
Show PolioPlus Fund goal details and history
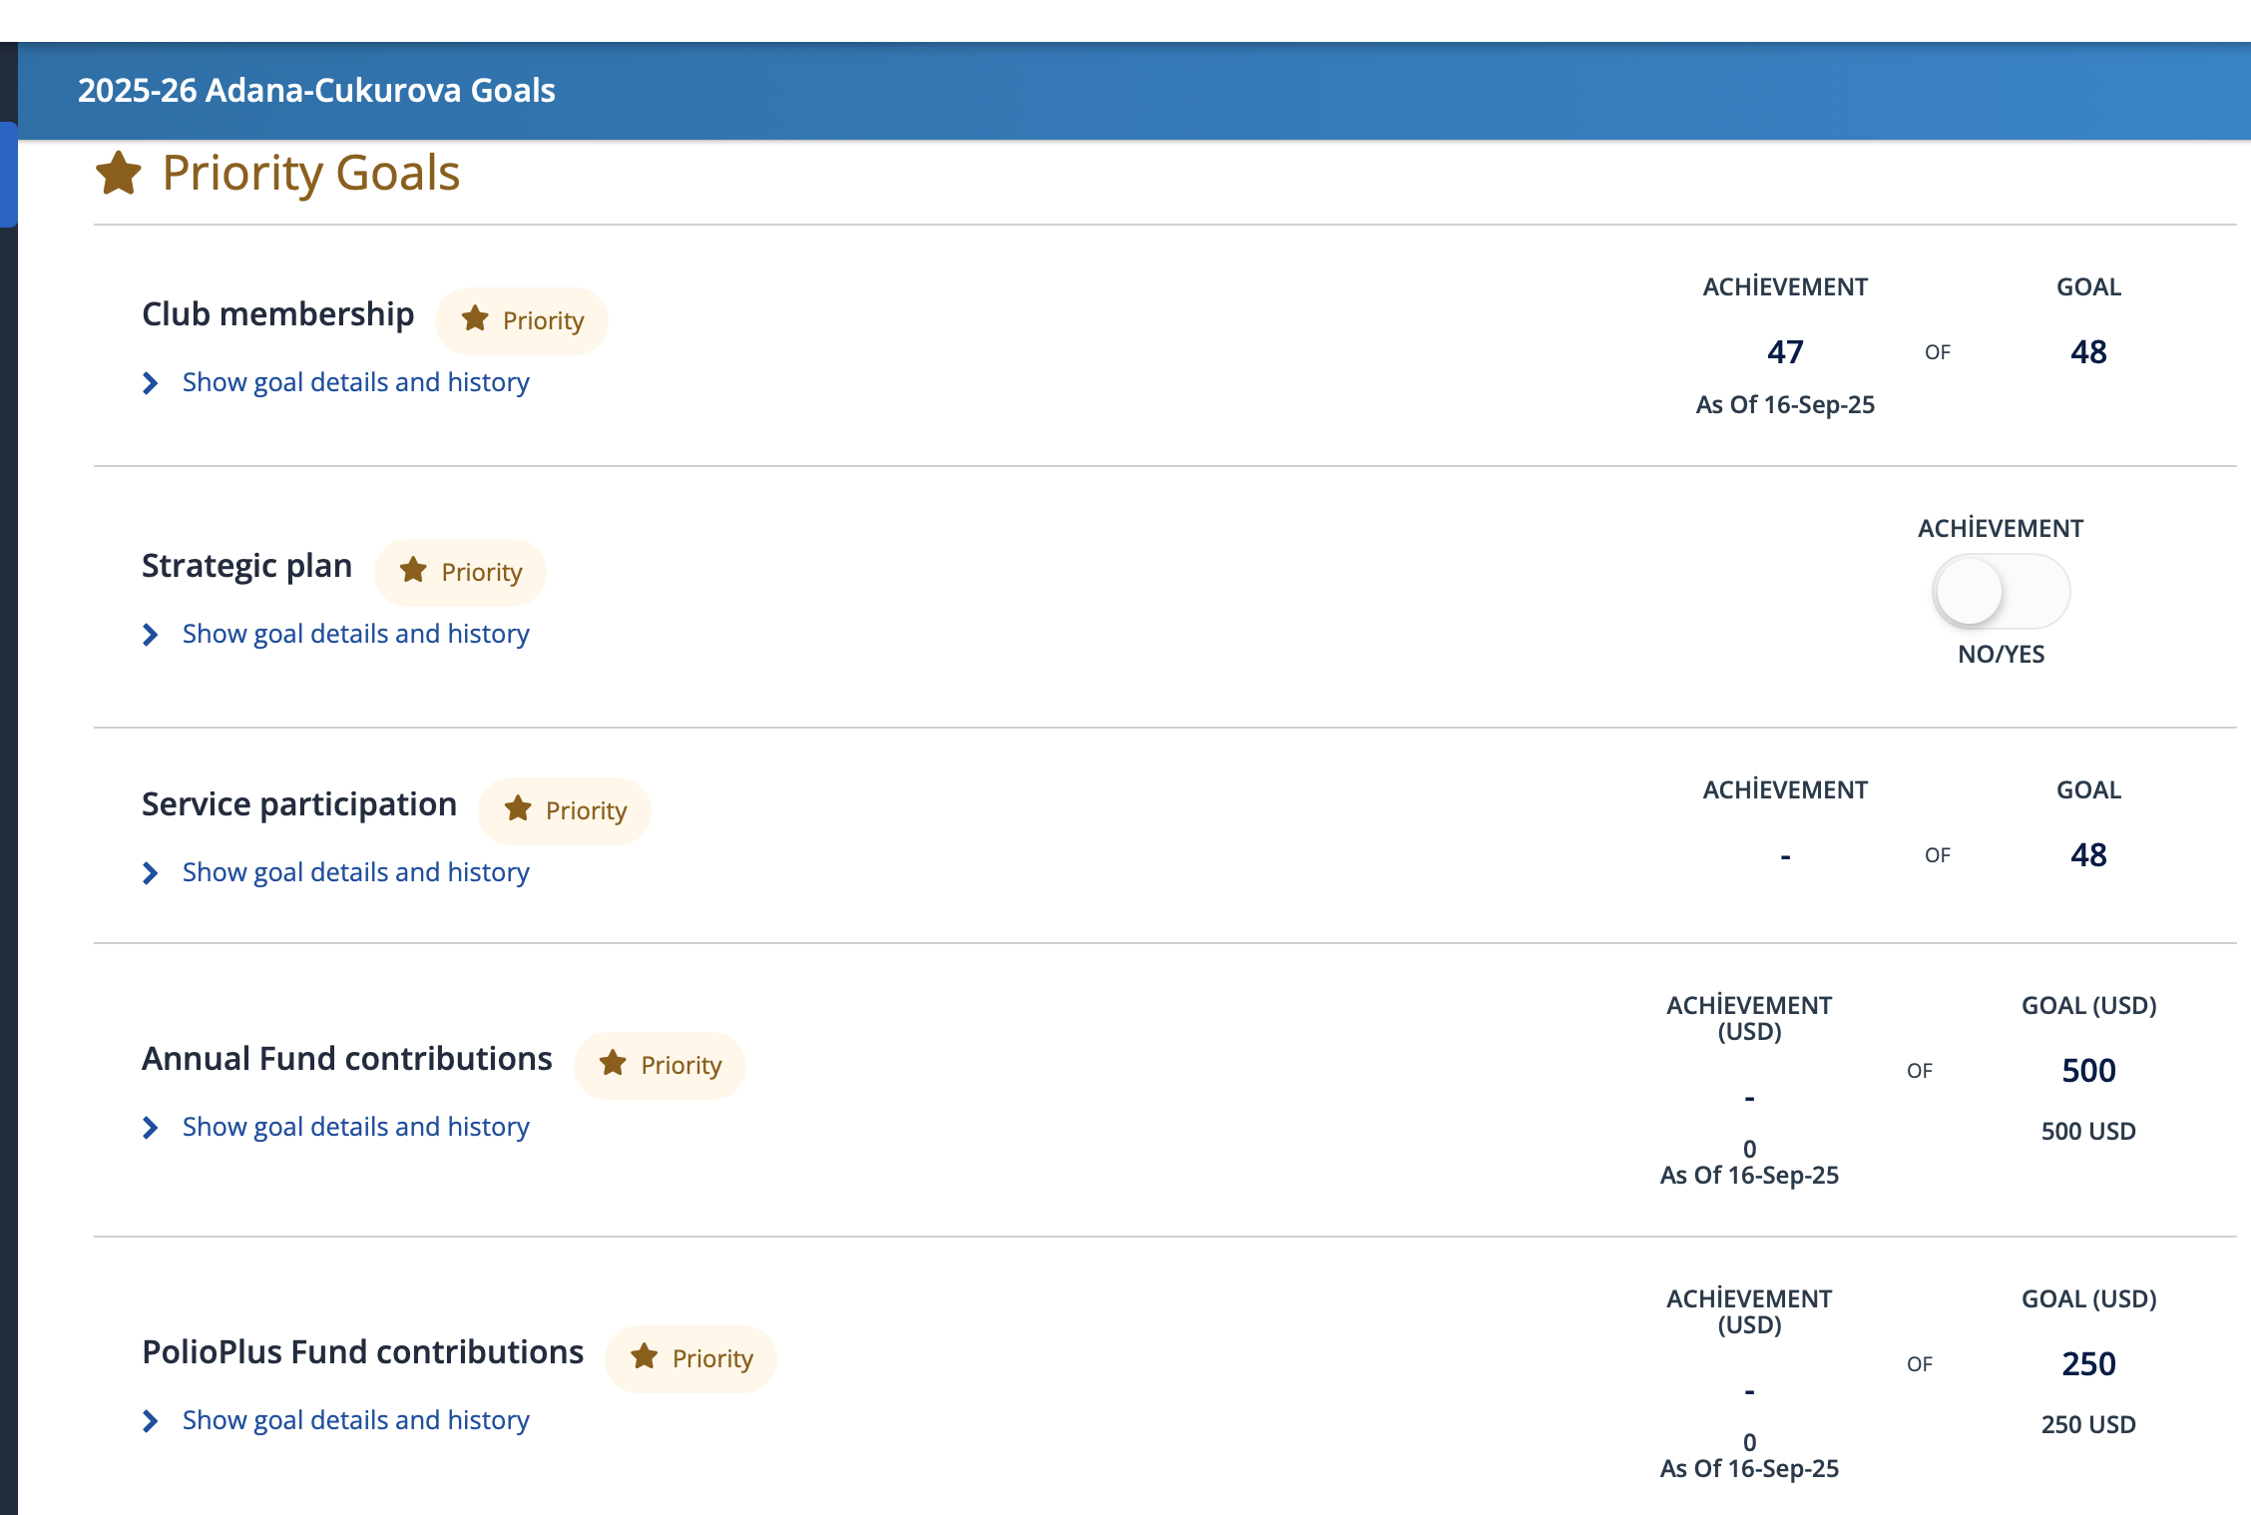(355, 1420)
